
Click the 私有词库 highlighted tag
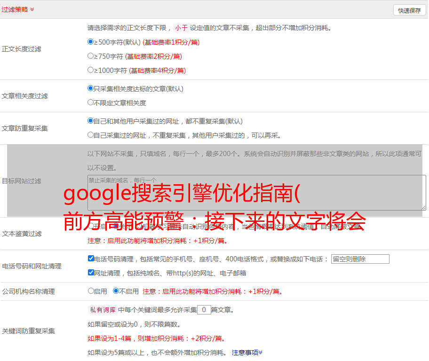coord(103,310)
